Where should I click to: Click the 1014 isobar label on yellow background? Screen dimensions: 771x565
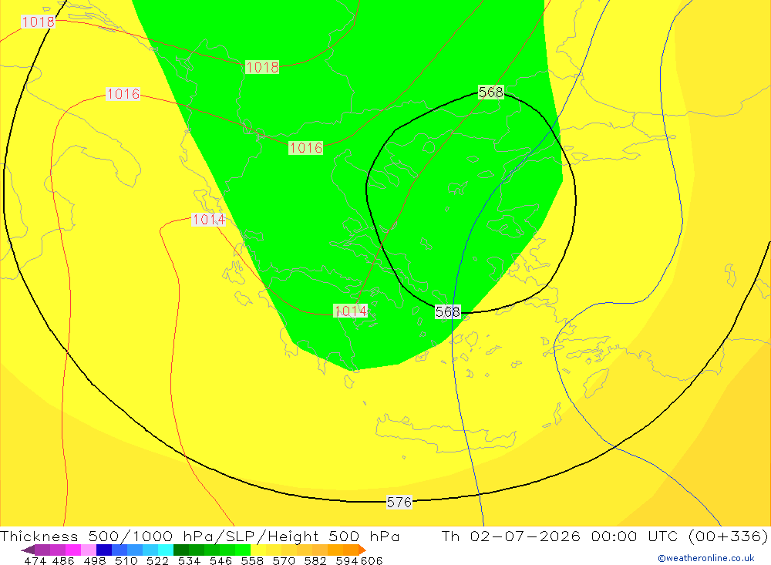pos(208,220)
